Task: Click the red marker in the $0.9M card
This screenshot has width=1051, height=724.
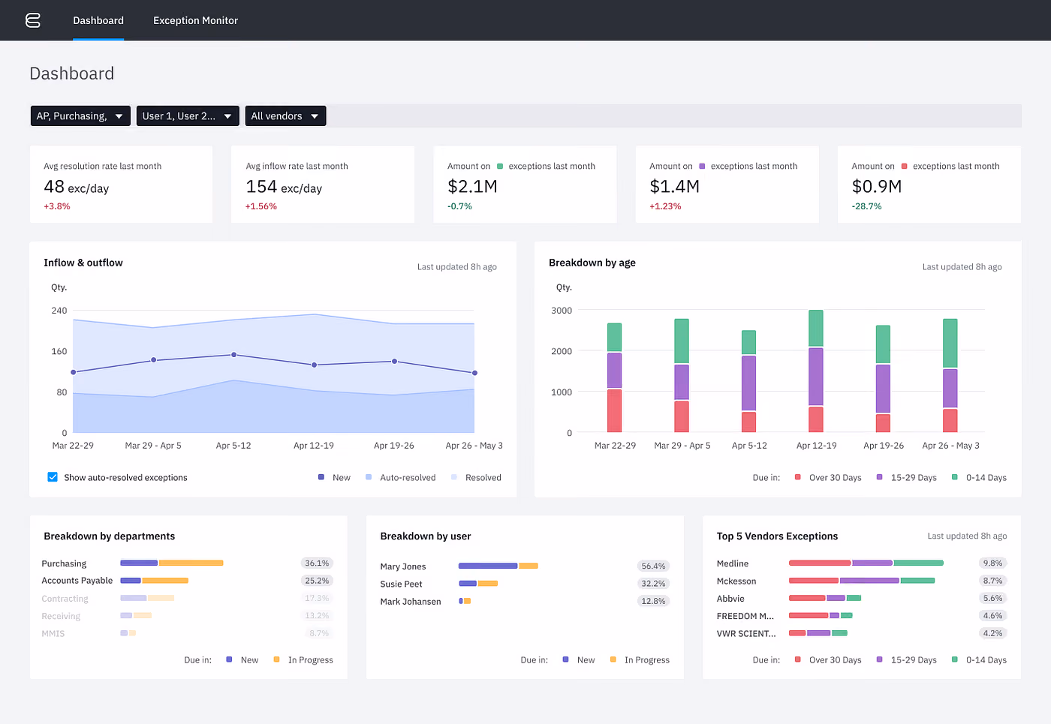Action: click(905, 166)
